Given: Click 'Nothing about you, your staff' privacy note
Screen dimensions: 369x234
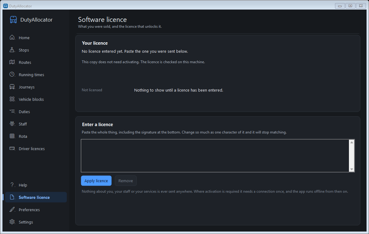Looking at the screenshot, I should pyautogui.click(x=215, y=191).
